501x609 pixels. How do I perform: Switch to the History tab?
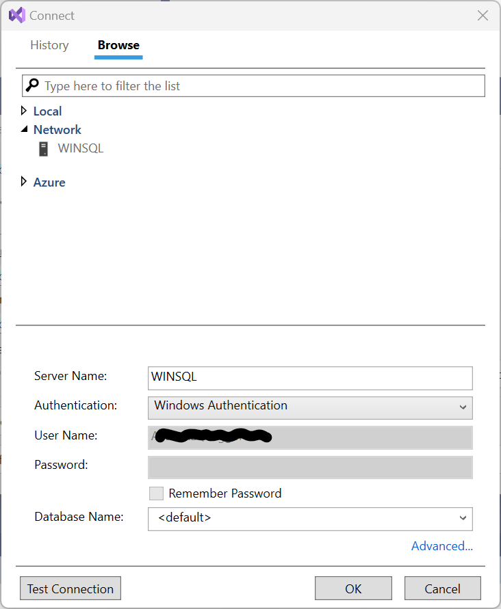pos(49,45)
